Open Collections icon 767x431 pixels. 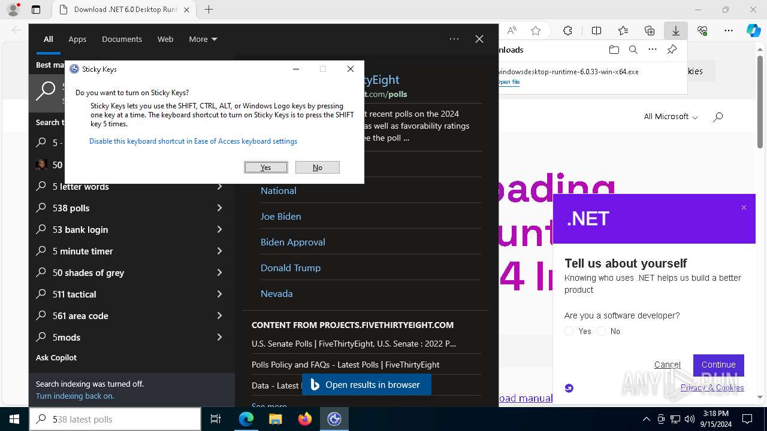coord(650,31)
